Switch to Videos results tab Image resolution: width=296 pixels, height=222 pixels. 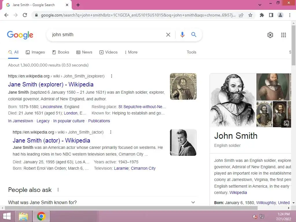point(109,52)
